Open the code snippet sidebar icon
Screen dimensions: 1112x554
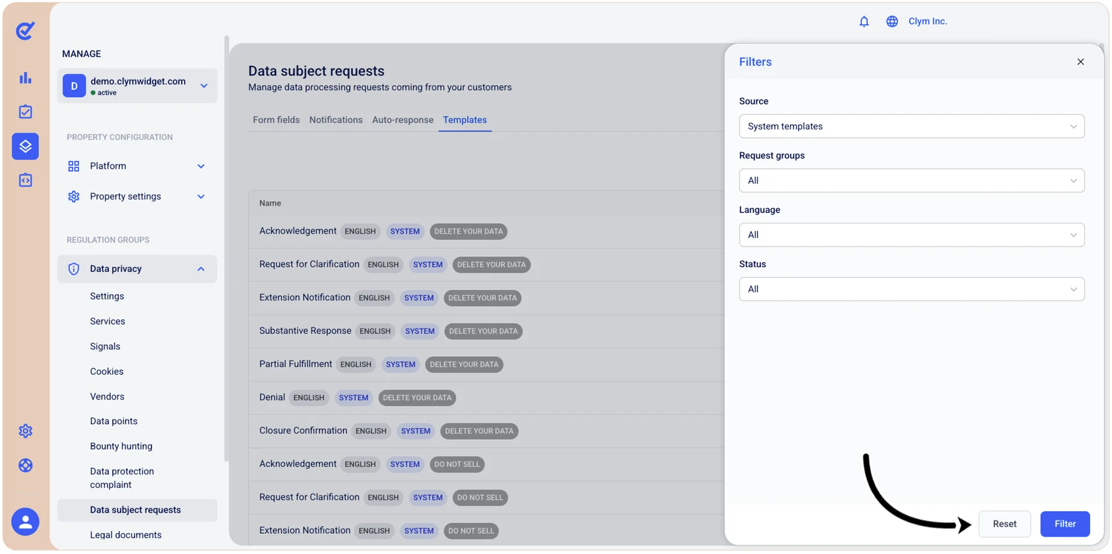pyautogui.click(x=25, y=180)
